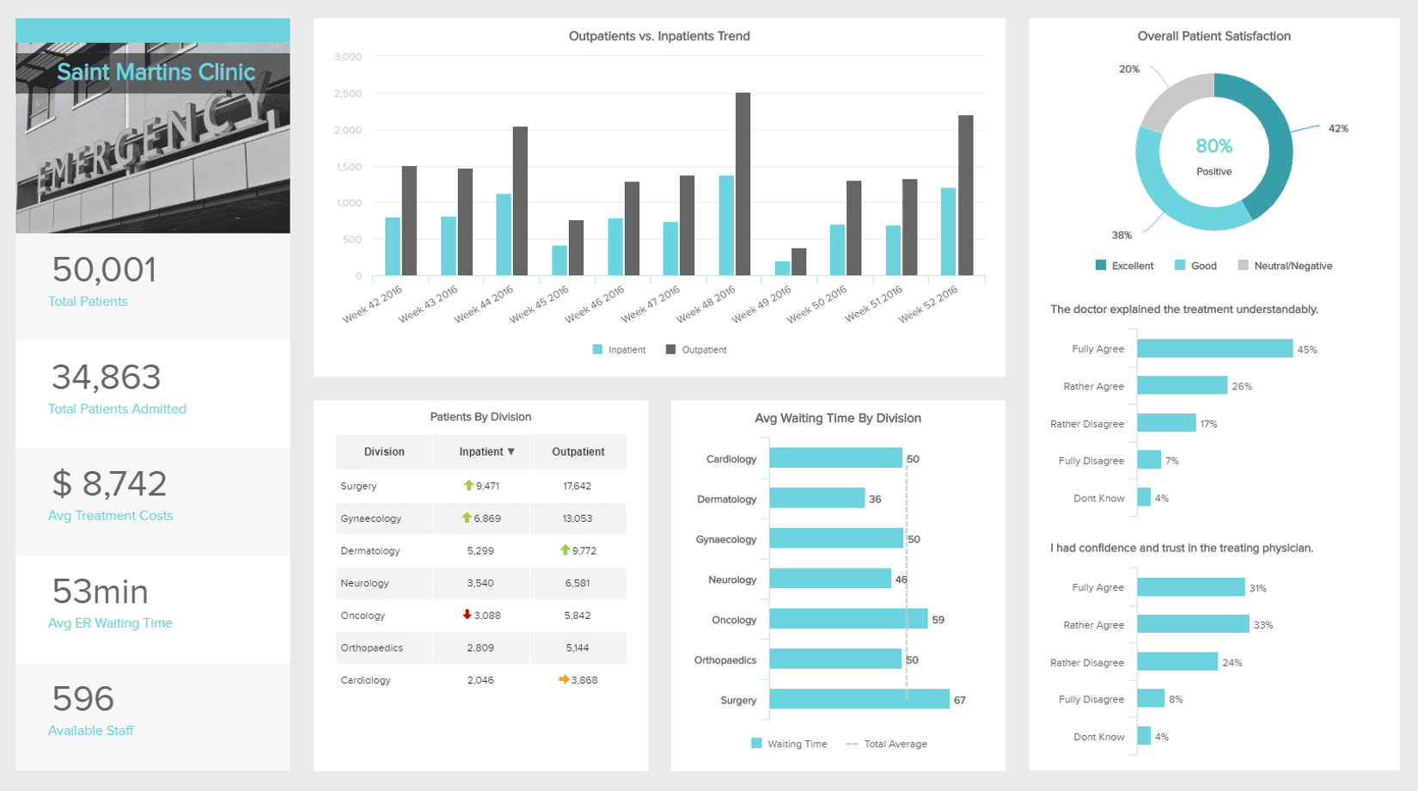Toggle the Inpatient legend swatch in trend chart

point(597,350)
